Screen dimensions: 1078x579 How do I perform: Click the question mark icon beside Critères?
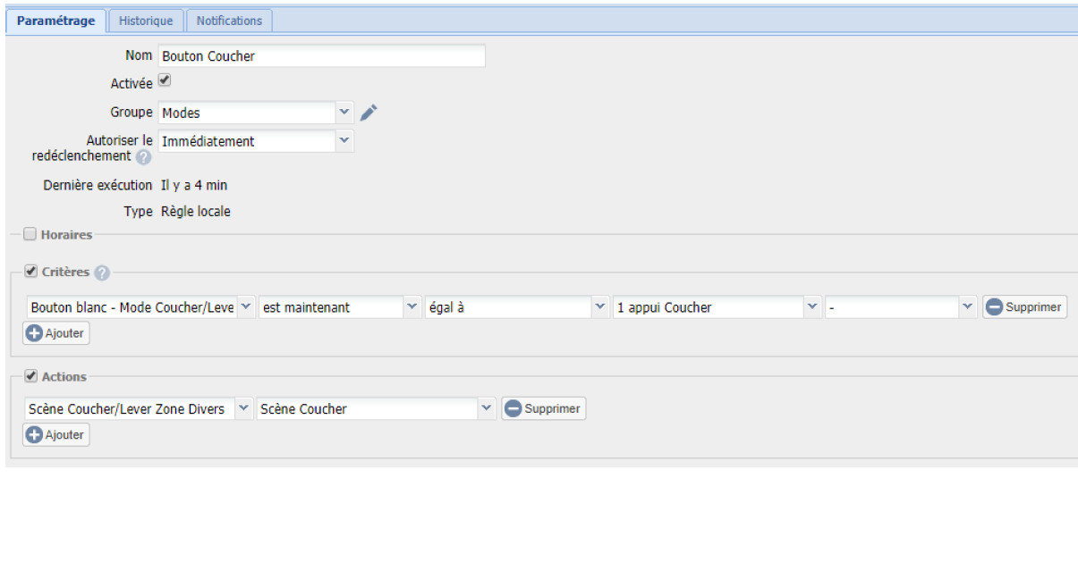pos(102,273)
